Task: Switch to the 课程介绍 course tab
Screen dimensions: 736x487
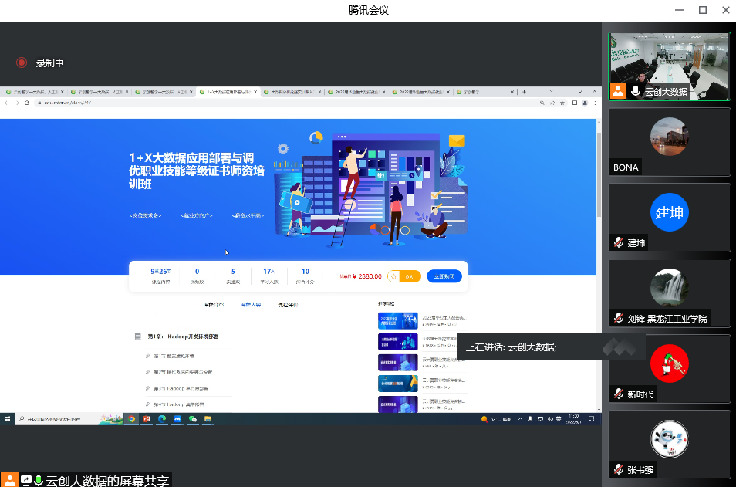Action: pos(213,305)
